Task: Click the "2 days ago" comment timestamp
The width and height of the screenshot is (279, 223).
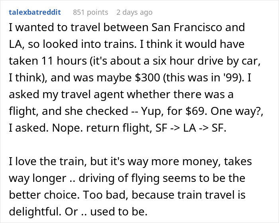Action: 135,12
